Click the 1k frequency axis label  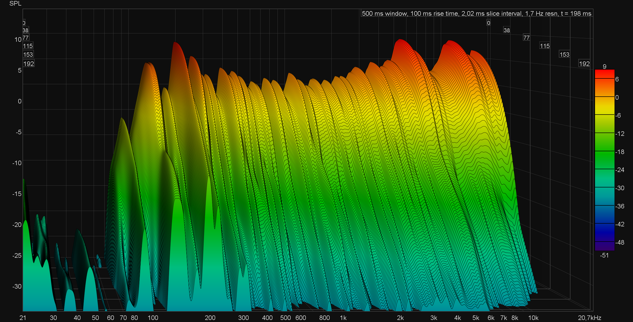[x=343, y=318]
